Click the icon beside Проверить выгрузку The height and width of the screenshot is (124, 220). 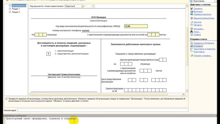pyautogui.click(x=191, y=14)
